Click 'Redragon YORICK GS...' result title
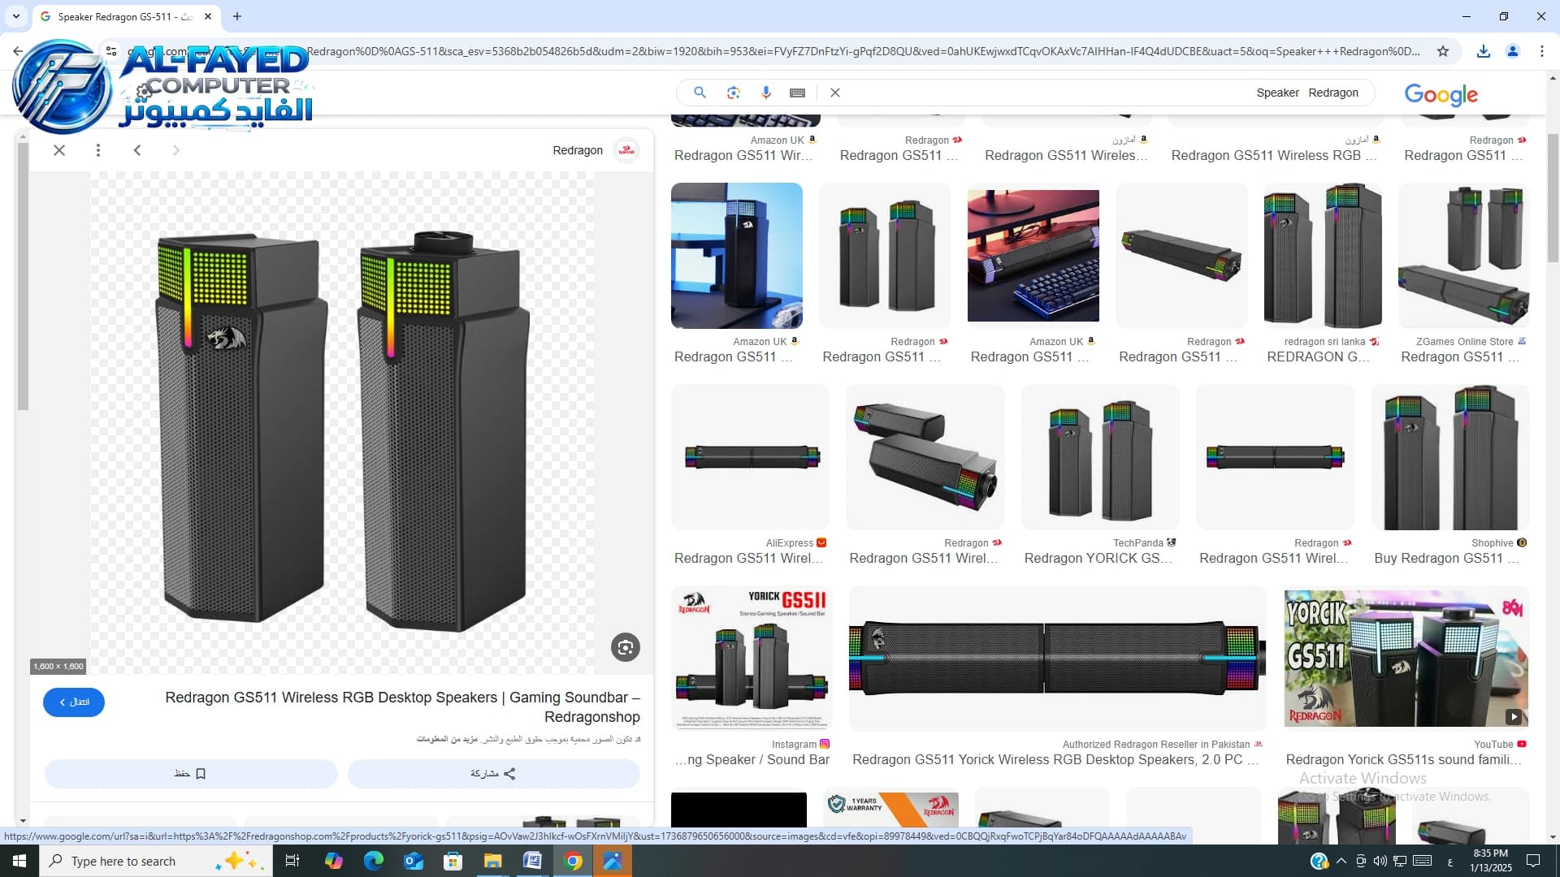 point(1098,558)
